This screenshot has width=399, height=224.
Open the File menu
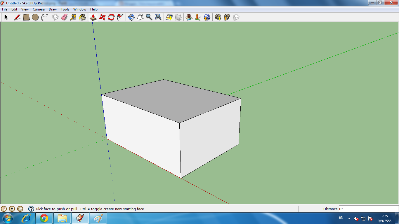(5, 9)
